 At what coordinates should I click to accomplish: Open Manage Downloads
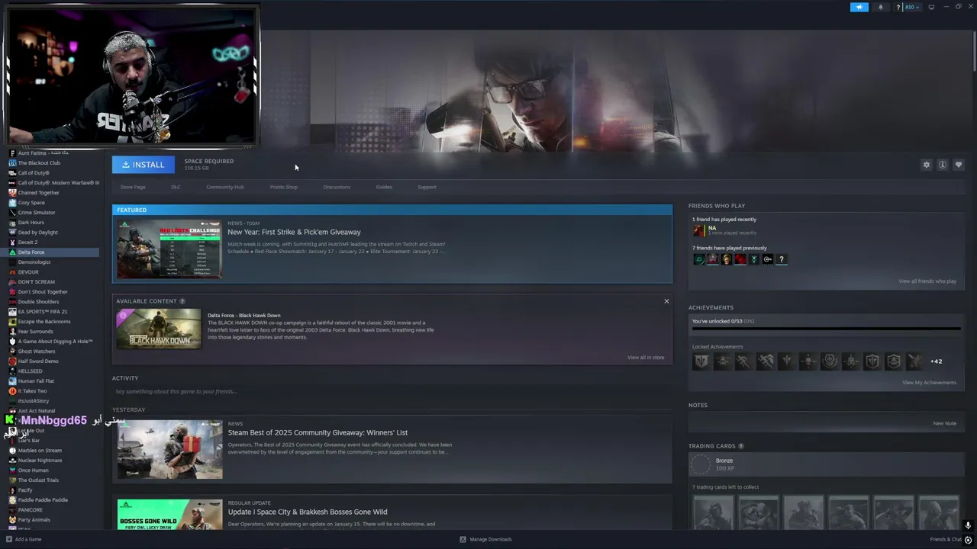click(485, 539)
